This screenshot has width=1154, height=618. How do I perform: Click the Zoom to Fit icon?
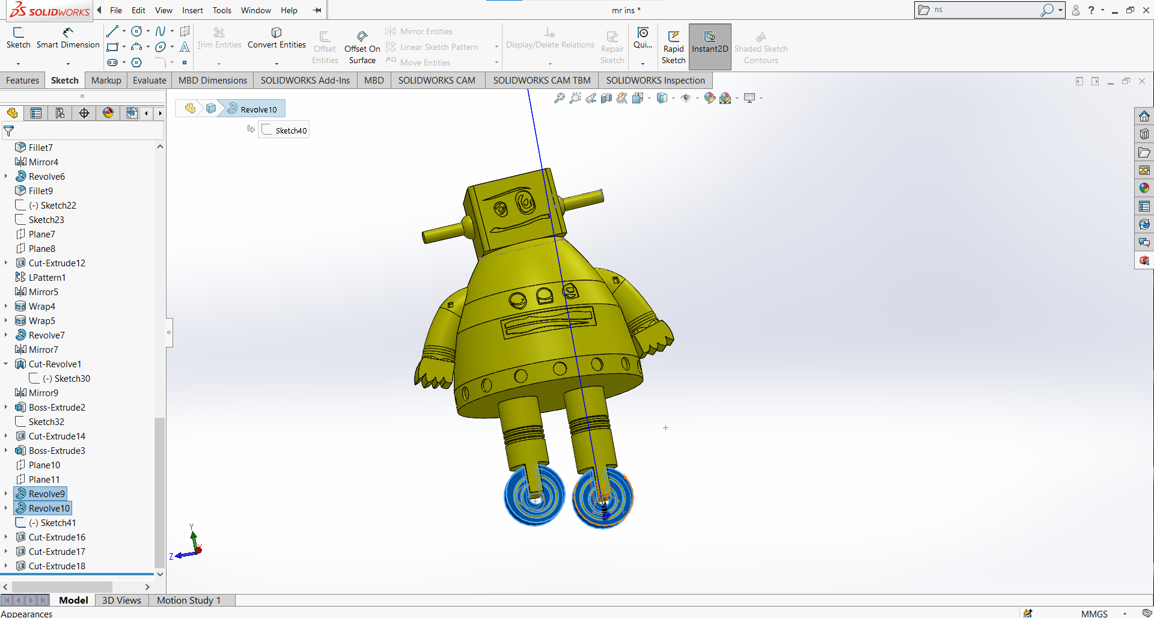click(x=559, y=98)
